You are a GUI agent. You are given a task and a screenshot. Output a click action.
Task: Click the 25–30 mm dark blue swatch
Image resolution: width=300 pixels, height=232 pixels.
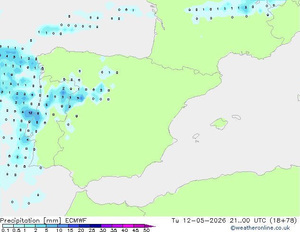(96, 226)
